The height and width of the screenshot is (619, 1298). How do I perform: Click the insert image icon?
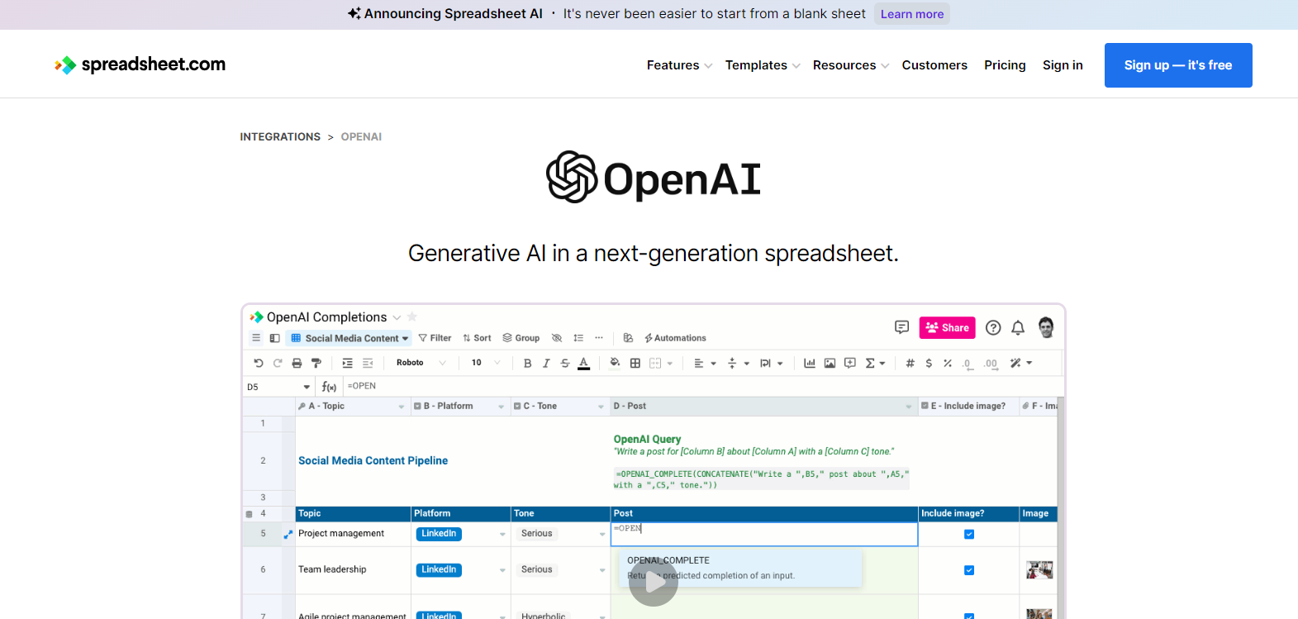tap(830, 363)
